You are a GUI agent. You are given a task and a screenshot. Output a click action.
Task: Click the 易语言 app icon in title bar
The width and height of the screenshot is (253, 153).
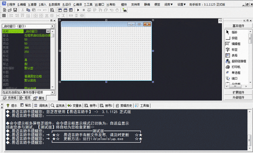click(4, 3)
